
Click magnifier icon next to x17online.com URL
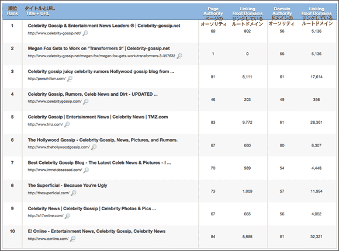(x=67, y=216)
